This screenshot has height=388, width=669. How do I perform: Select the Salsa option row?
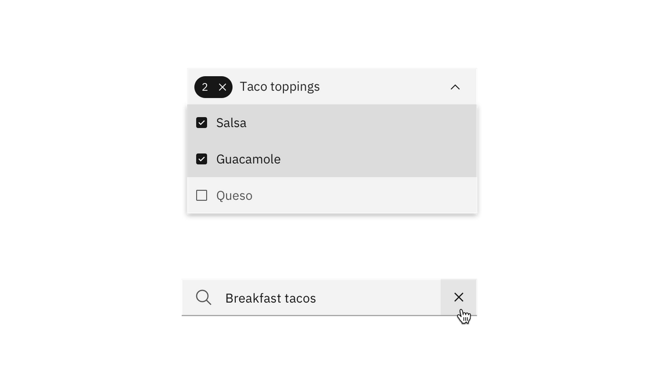(x=290, y=123)
